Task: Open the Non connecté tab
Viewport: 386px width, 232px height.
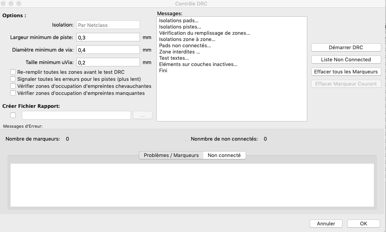Action: [x=224, y=155]
